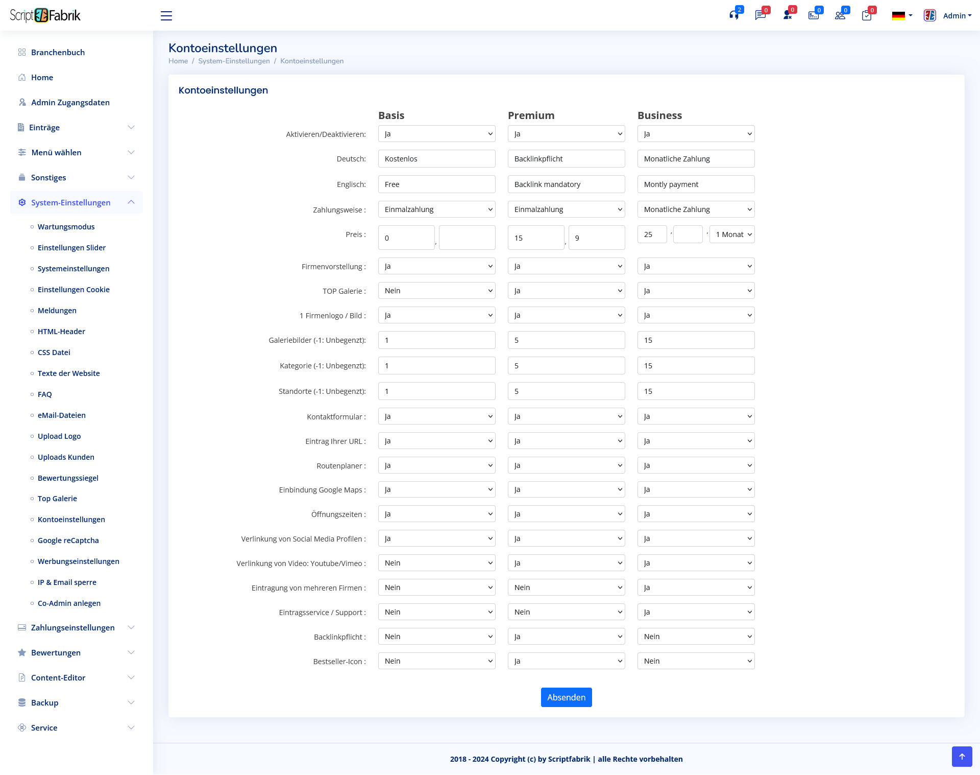Open the Admin user dropdown
The image size is (980, 775).
coord(957,16)
